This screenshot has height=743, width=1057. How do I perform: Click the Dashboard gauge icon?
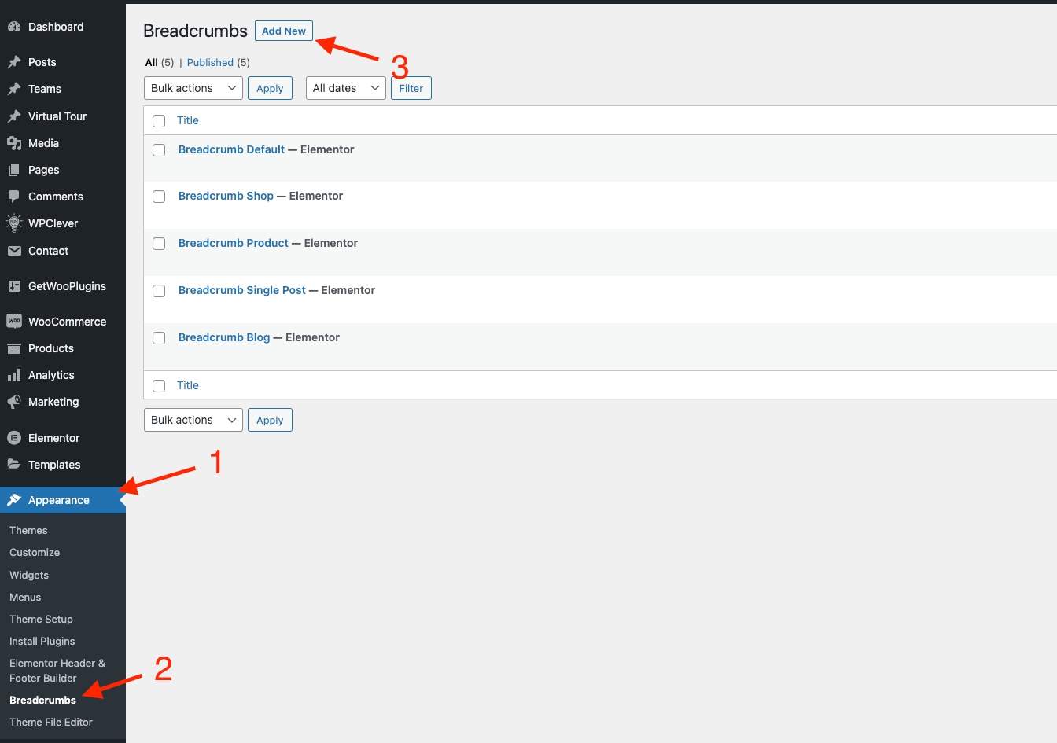click(14, 27)
